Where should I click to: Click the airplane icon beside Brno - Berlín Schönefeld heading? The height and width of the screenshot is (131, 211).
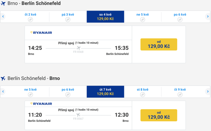(3, 4)
